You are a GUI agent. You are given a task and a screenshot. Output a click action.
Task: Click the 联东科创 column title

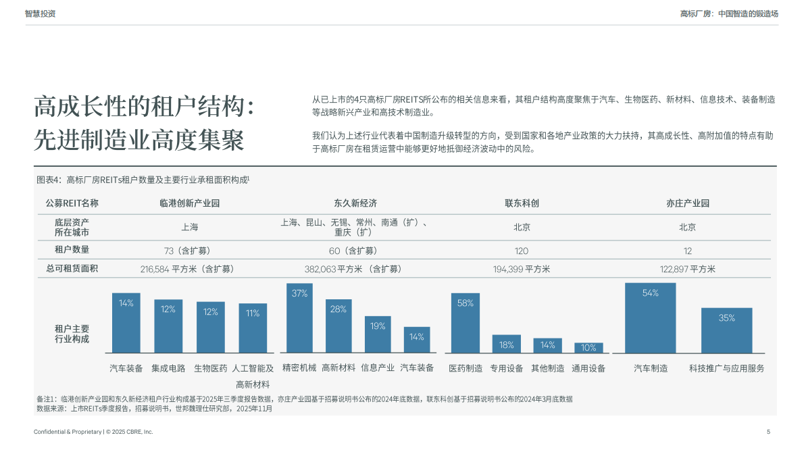point(524,202)
